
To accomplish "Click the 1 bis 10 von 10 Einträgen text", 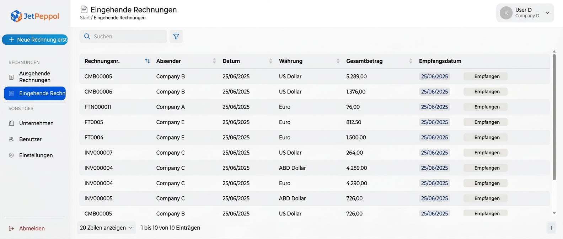I will click(x=170, y=228).
